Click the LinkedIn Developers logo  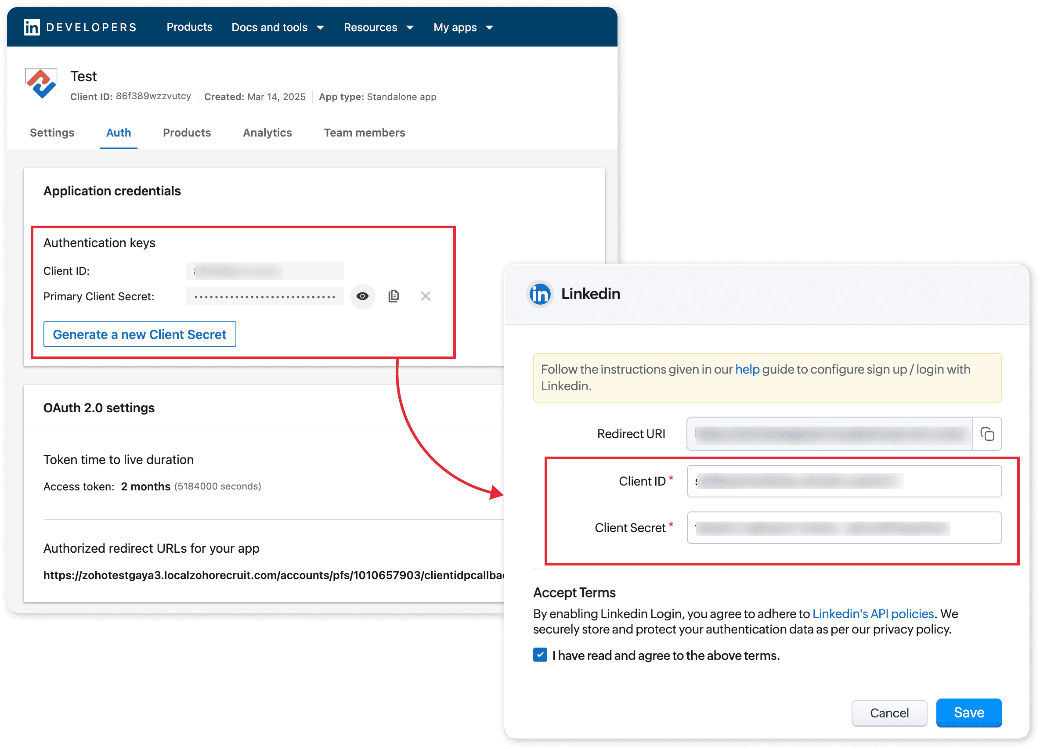(x=32, y=28)
